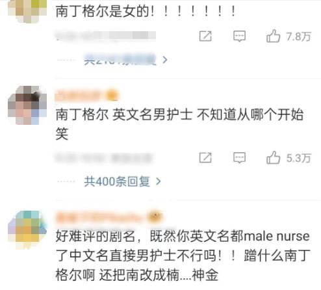
Task: Open blurred username above "好难评的剧名" comment
Action: 101,217
